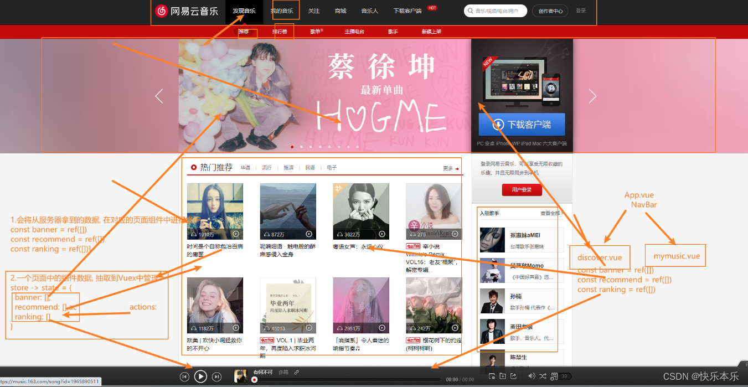The height and width of the screenshot is (387, 748).
Task: Click the play button in the player bar
Action: click(x=200, y=376)
